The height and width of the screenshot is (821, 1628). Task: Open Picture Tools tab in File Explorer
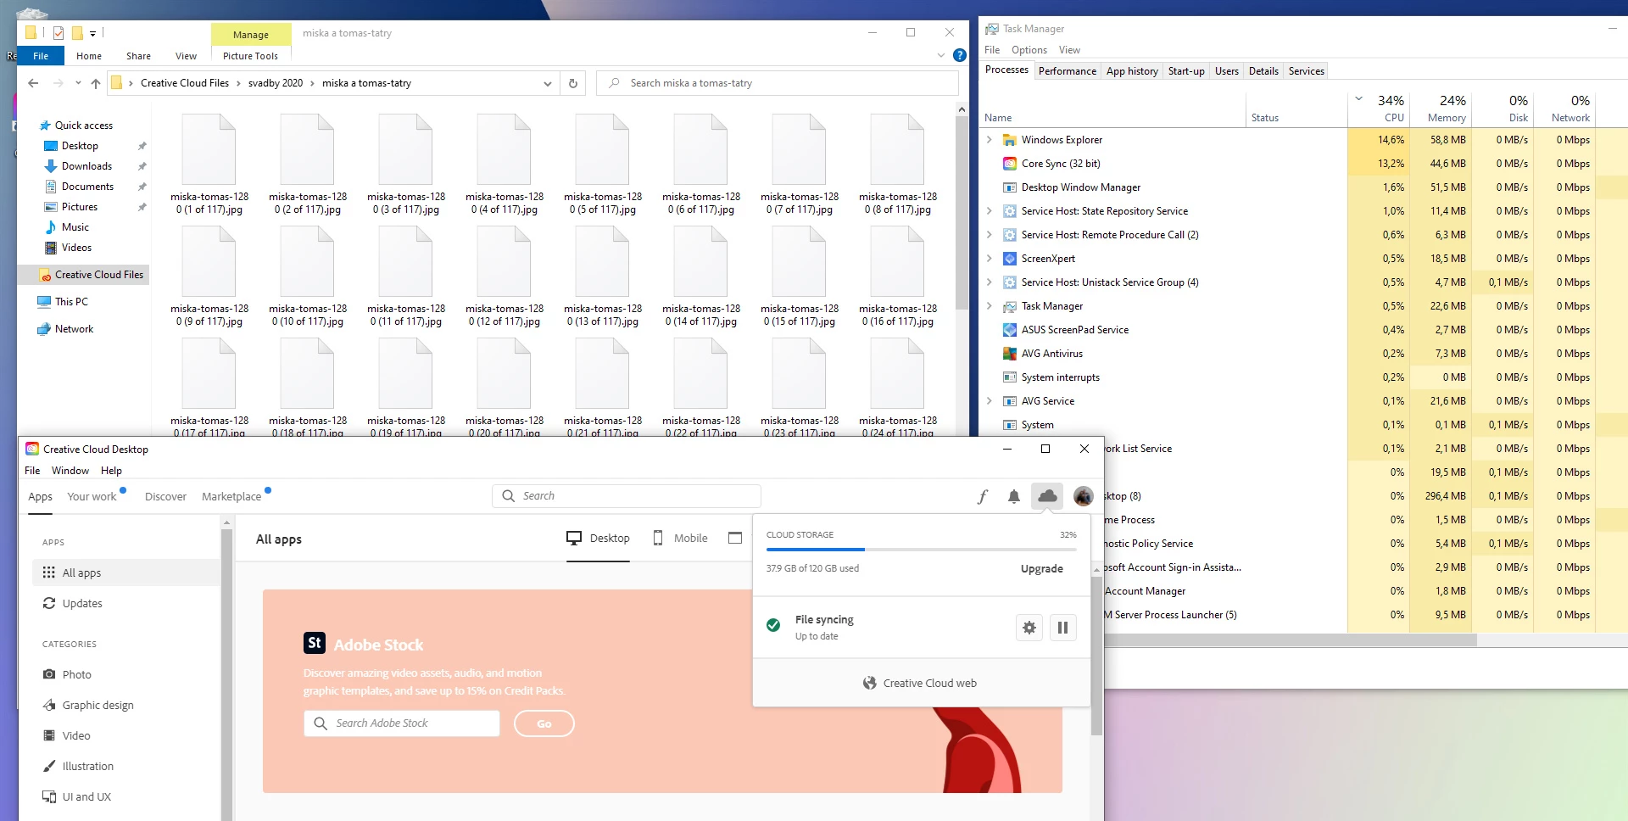pyautogui.click(x=250, y=56)
